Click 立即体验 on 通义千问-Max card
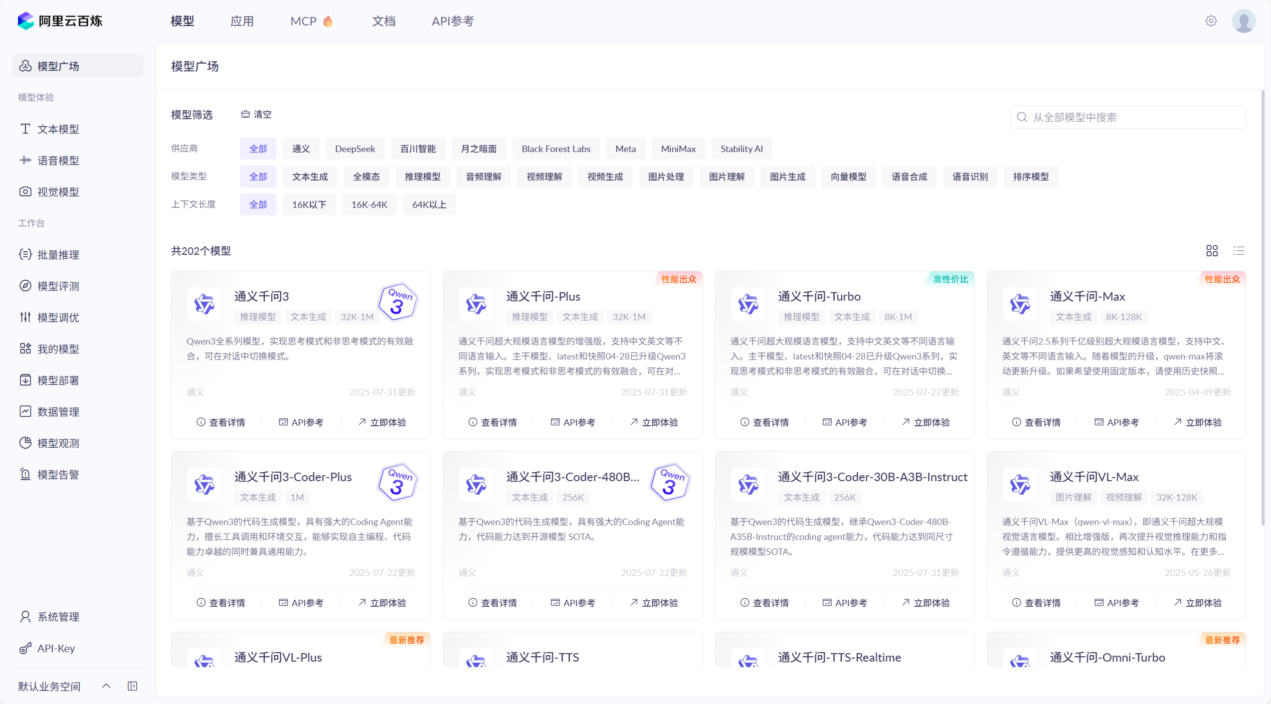1271x704 pixels. tap(1198, 422)
